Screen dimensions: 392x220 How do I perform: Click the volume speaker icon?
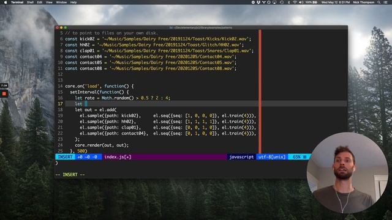(x=301, y=2)
